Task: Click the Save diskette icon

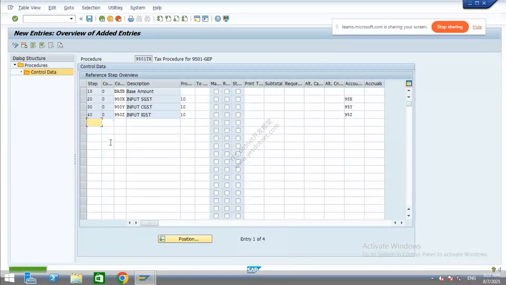Action: tap(89, 19)
